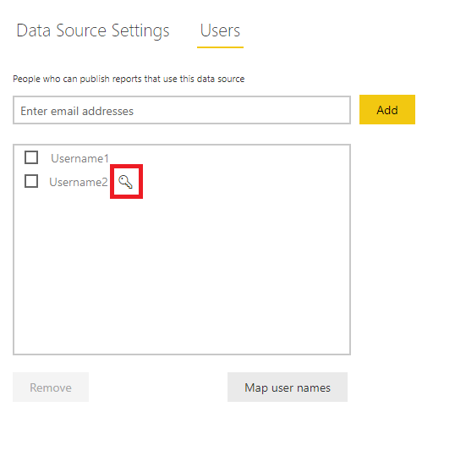466x467 pixels.
Task: Check the Username1 checkbox
Action: tap(31, 157)
